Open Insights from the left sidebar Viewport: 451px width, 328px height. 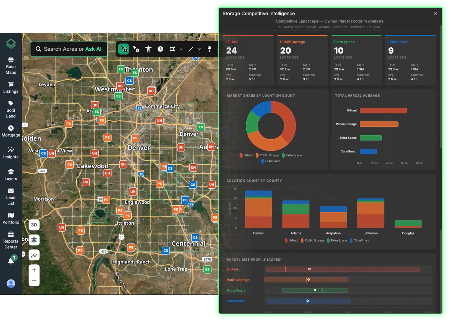pos(11,153)
